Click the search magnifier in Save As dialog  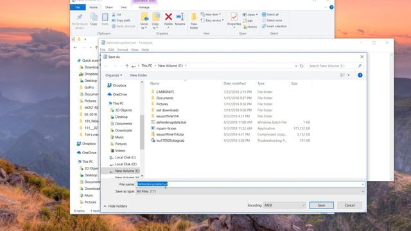[360, 65]
